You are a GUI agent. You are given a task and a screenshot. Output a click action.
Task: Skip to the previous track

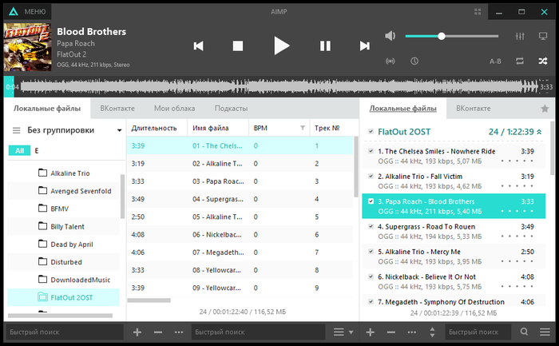point(199,46)
